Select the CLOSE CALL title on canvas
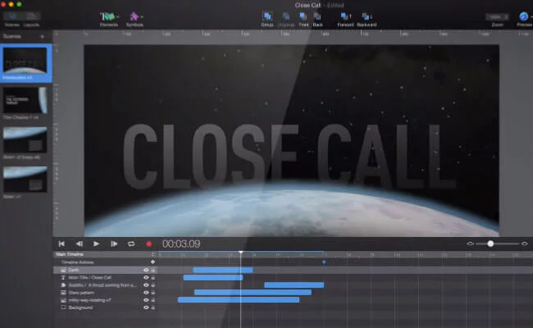533x328 pixels. [289, 156]
